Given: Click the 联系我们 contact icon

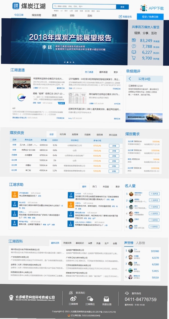Looking at the screenshot, I should pos(71,293).
